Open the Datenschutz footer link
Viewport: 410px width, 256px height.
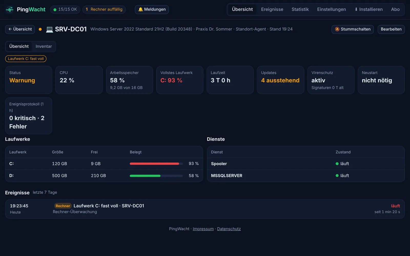coord(229,229)
